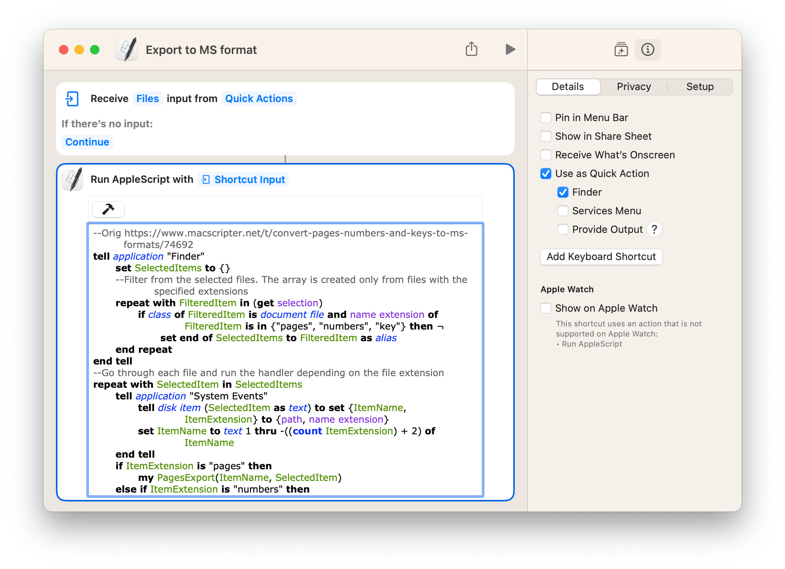Close the window with red button
This screenshot has height=569, width=785.
64,50
